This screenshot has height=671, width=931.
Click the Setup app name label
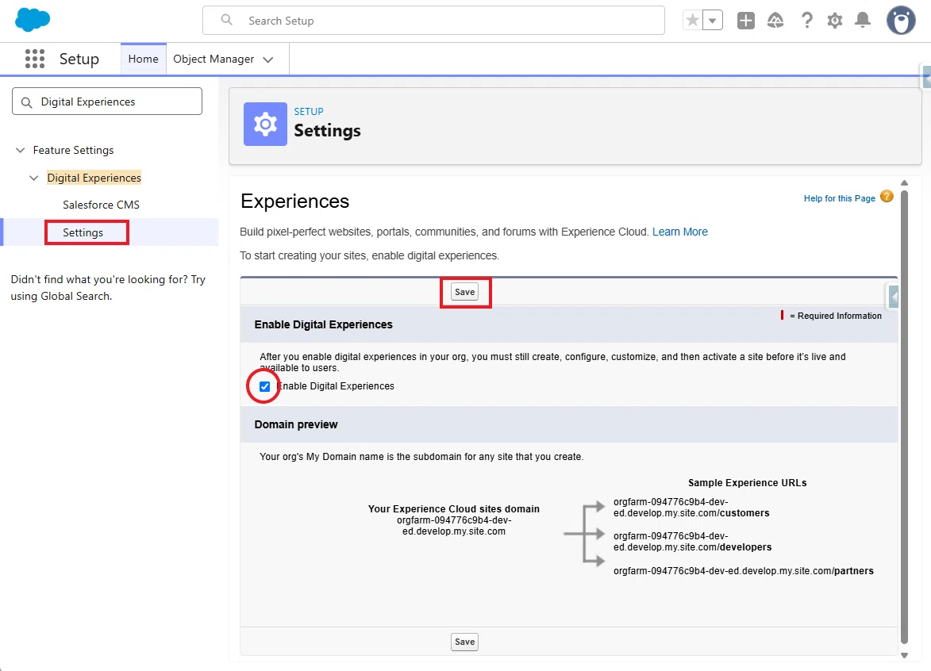[x=79, y=59]
